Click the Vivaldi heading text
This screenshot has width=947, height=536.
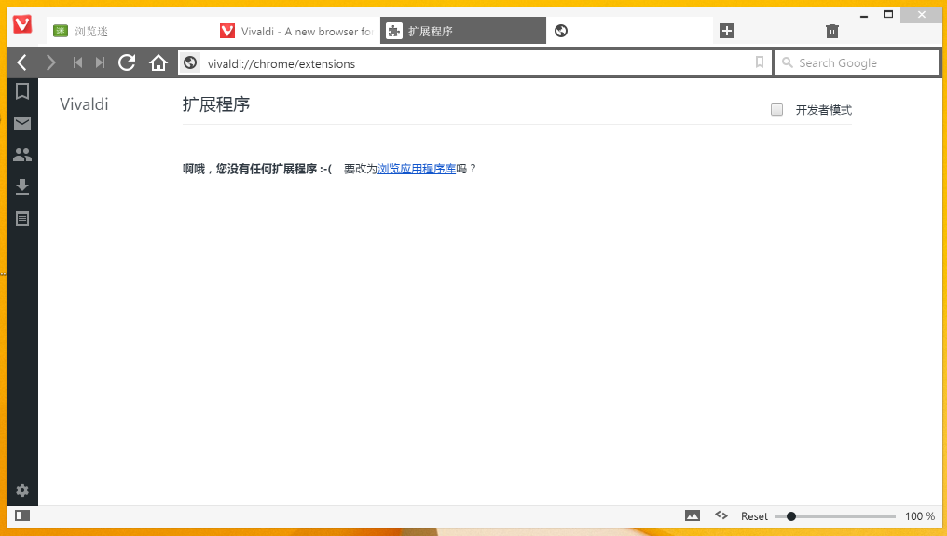point(84,103)
